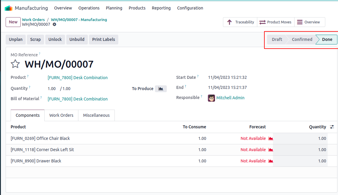Click the Unplan button
The height and width of the screenshot is (195, 338).
pyautogui.click(x=15, y=39)
